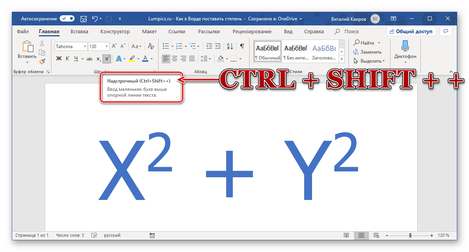Click the Заменить replace button

pyautogui.click(x=367, y=52)
